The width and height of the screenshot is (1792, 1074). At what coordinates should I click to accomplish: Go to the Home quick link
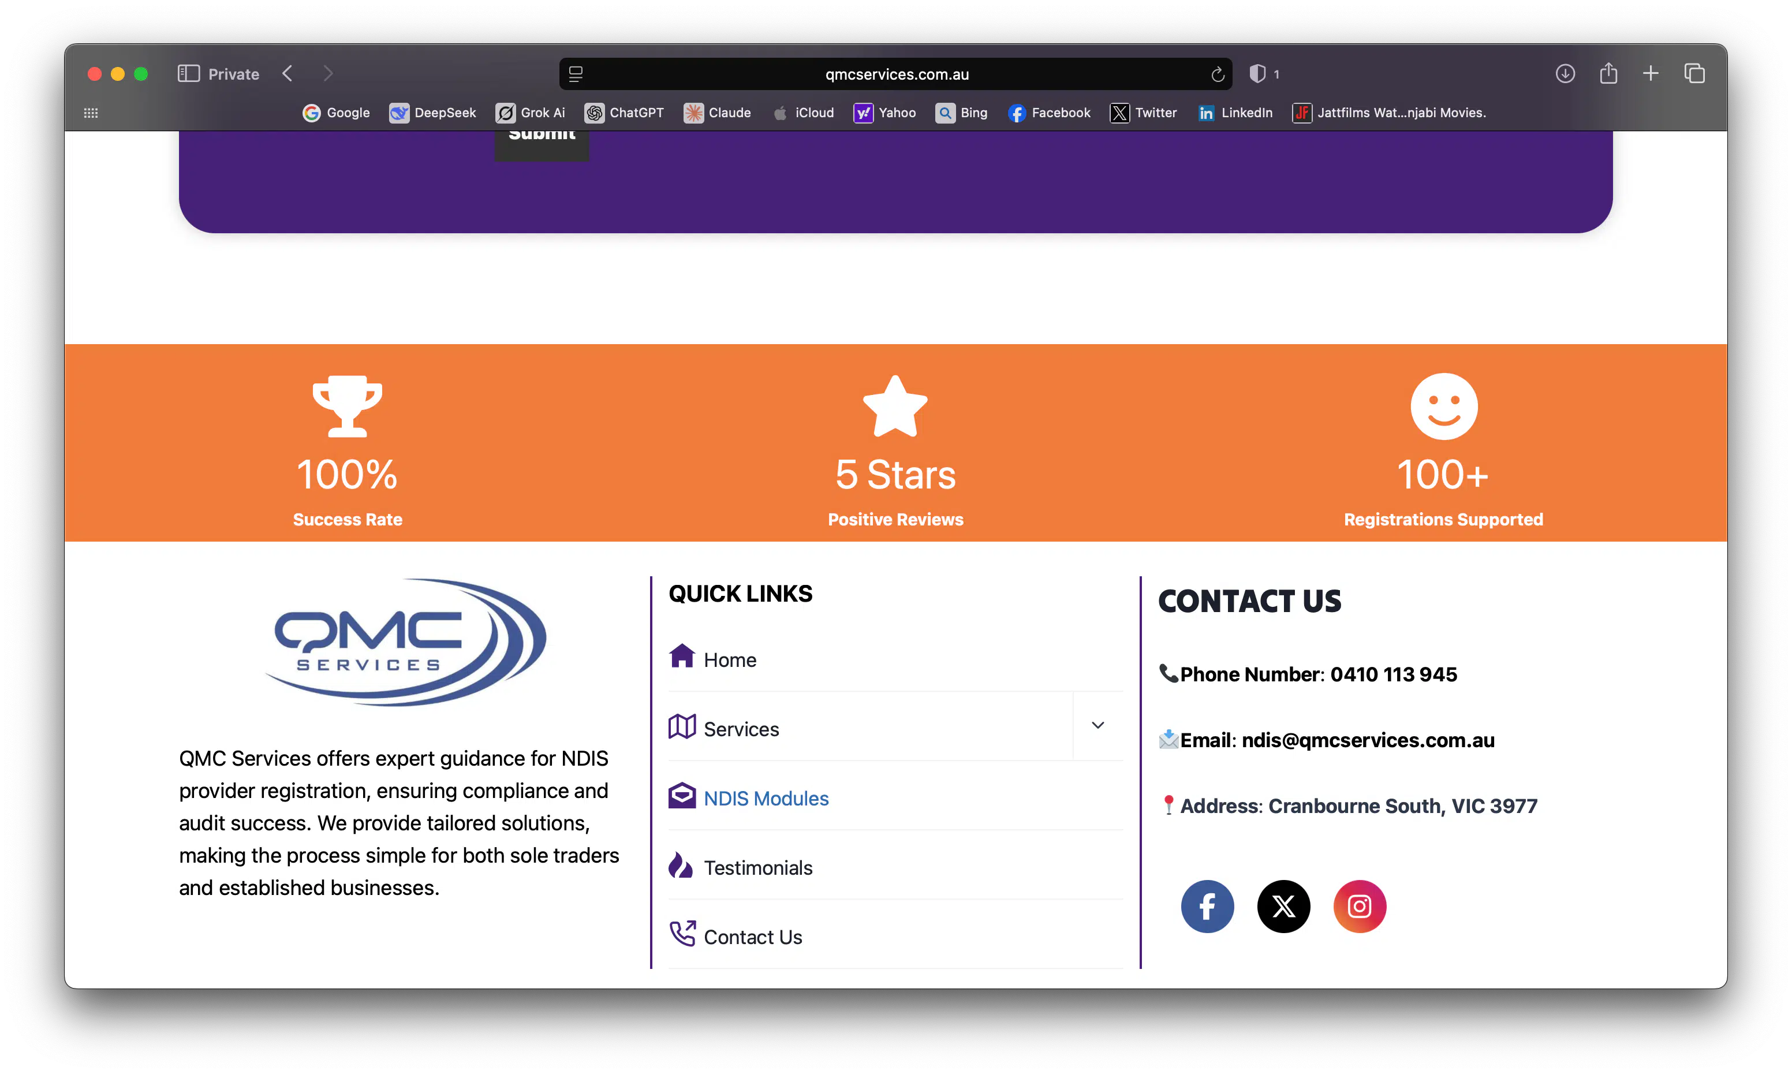pos(729,659)
